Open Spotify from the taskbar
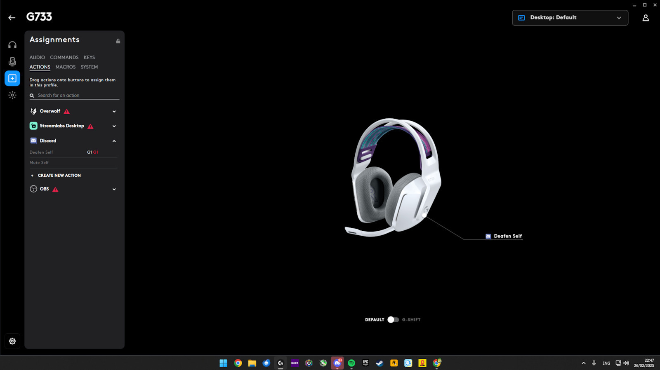 click(351, 363)
